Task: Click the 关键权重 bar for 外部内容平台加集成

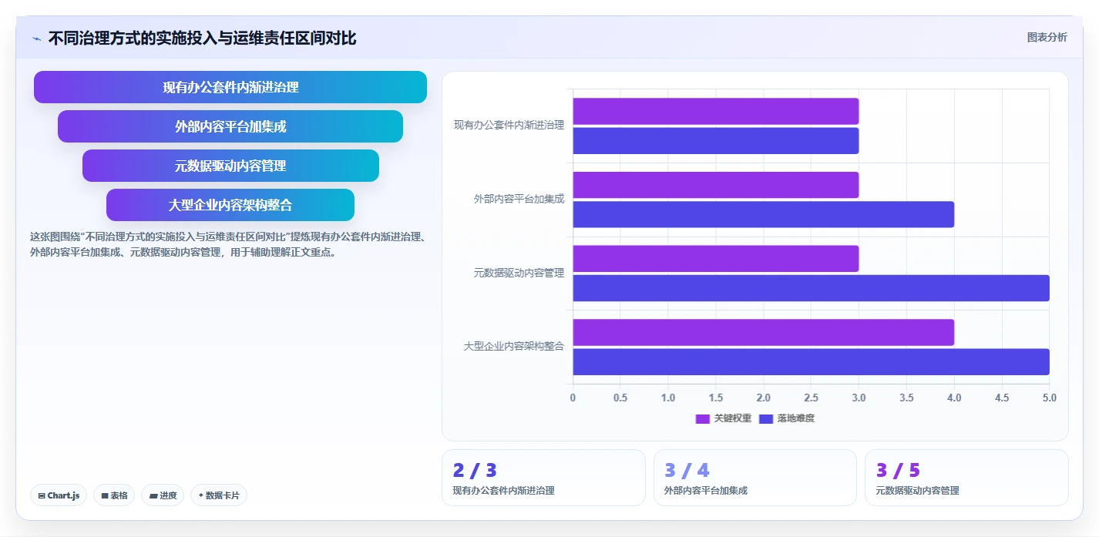Action: 715,185
